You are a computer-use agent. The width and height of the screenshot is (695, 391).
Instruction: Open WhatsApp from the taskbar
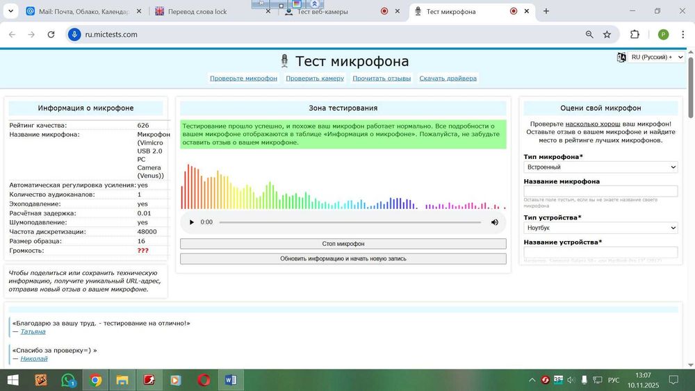point(68,380)
